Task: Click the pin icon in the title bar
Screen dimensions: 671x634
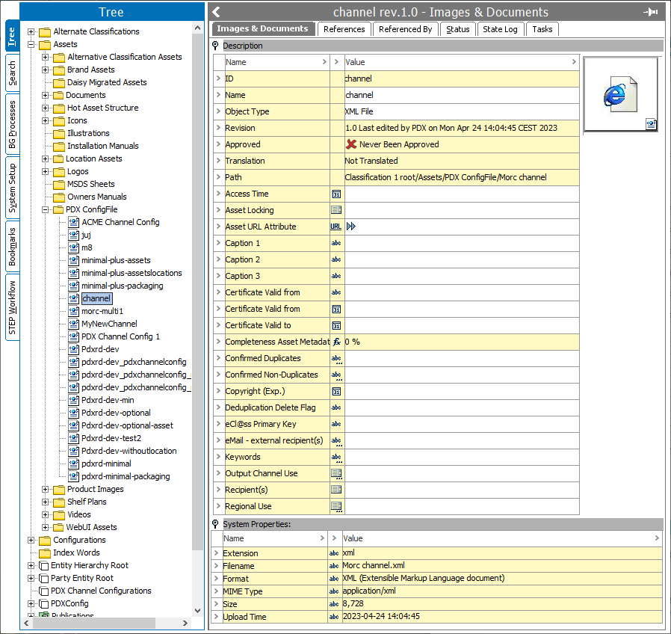Action: tap(650, 12)
